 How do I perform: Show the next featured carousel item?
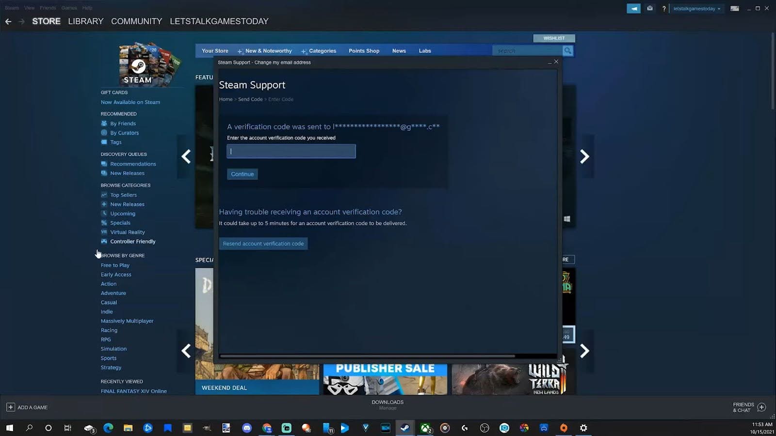pos(585,156)
